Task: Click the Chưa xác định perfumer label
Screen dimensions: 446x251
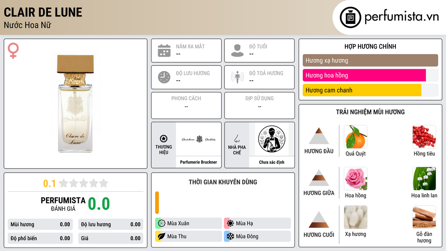Action: tap(272, 162)
